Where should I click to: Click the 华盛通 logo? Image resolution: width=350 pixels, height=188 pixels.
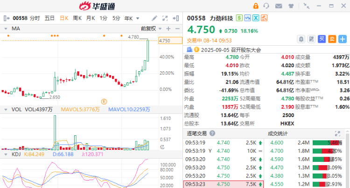[x=97, y=6]
